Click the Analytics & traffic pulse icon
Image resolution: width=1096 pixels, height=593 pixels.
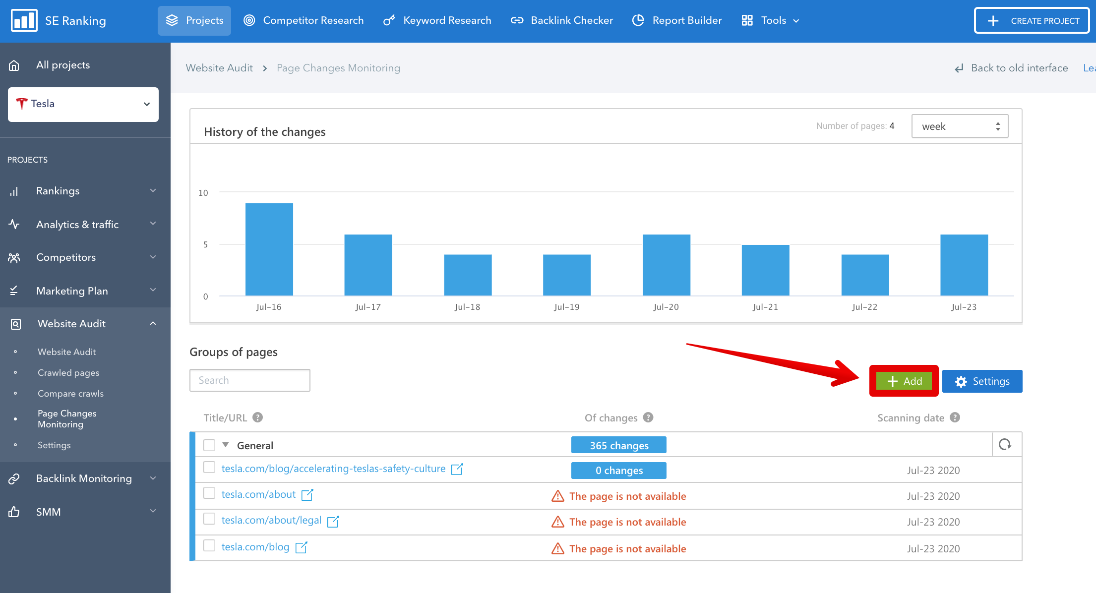tap(14, 224)
